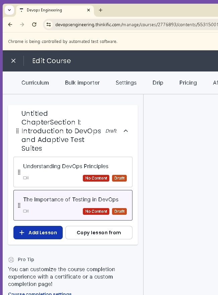Close the Devops Engineering browser tab
Screen dimensions: 218x295
point(89,10)
